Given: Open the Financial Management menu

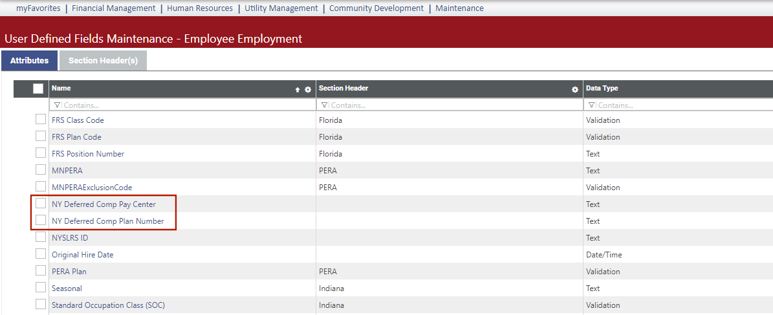Looking at the screenshot, I should click(x=113, y=8).
